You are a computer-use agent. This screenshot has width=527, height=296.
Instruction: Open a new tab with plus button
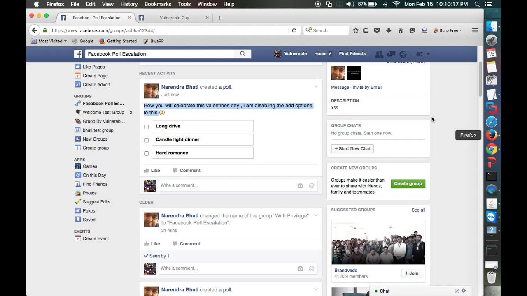click(219, 18)
